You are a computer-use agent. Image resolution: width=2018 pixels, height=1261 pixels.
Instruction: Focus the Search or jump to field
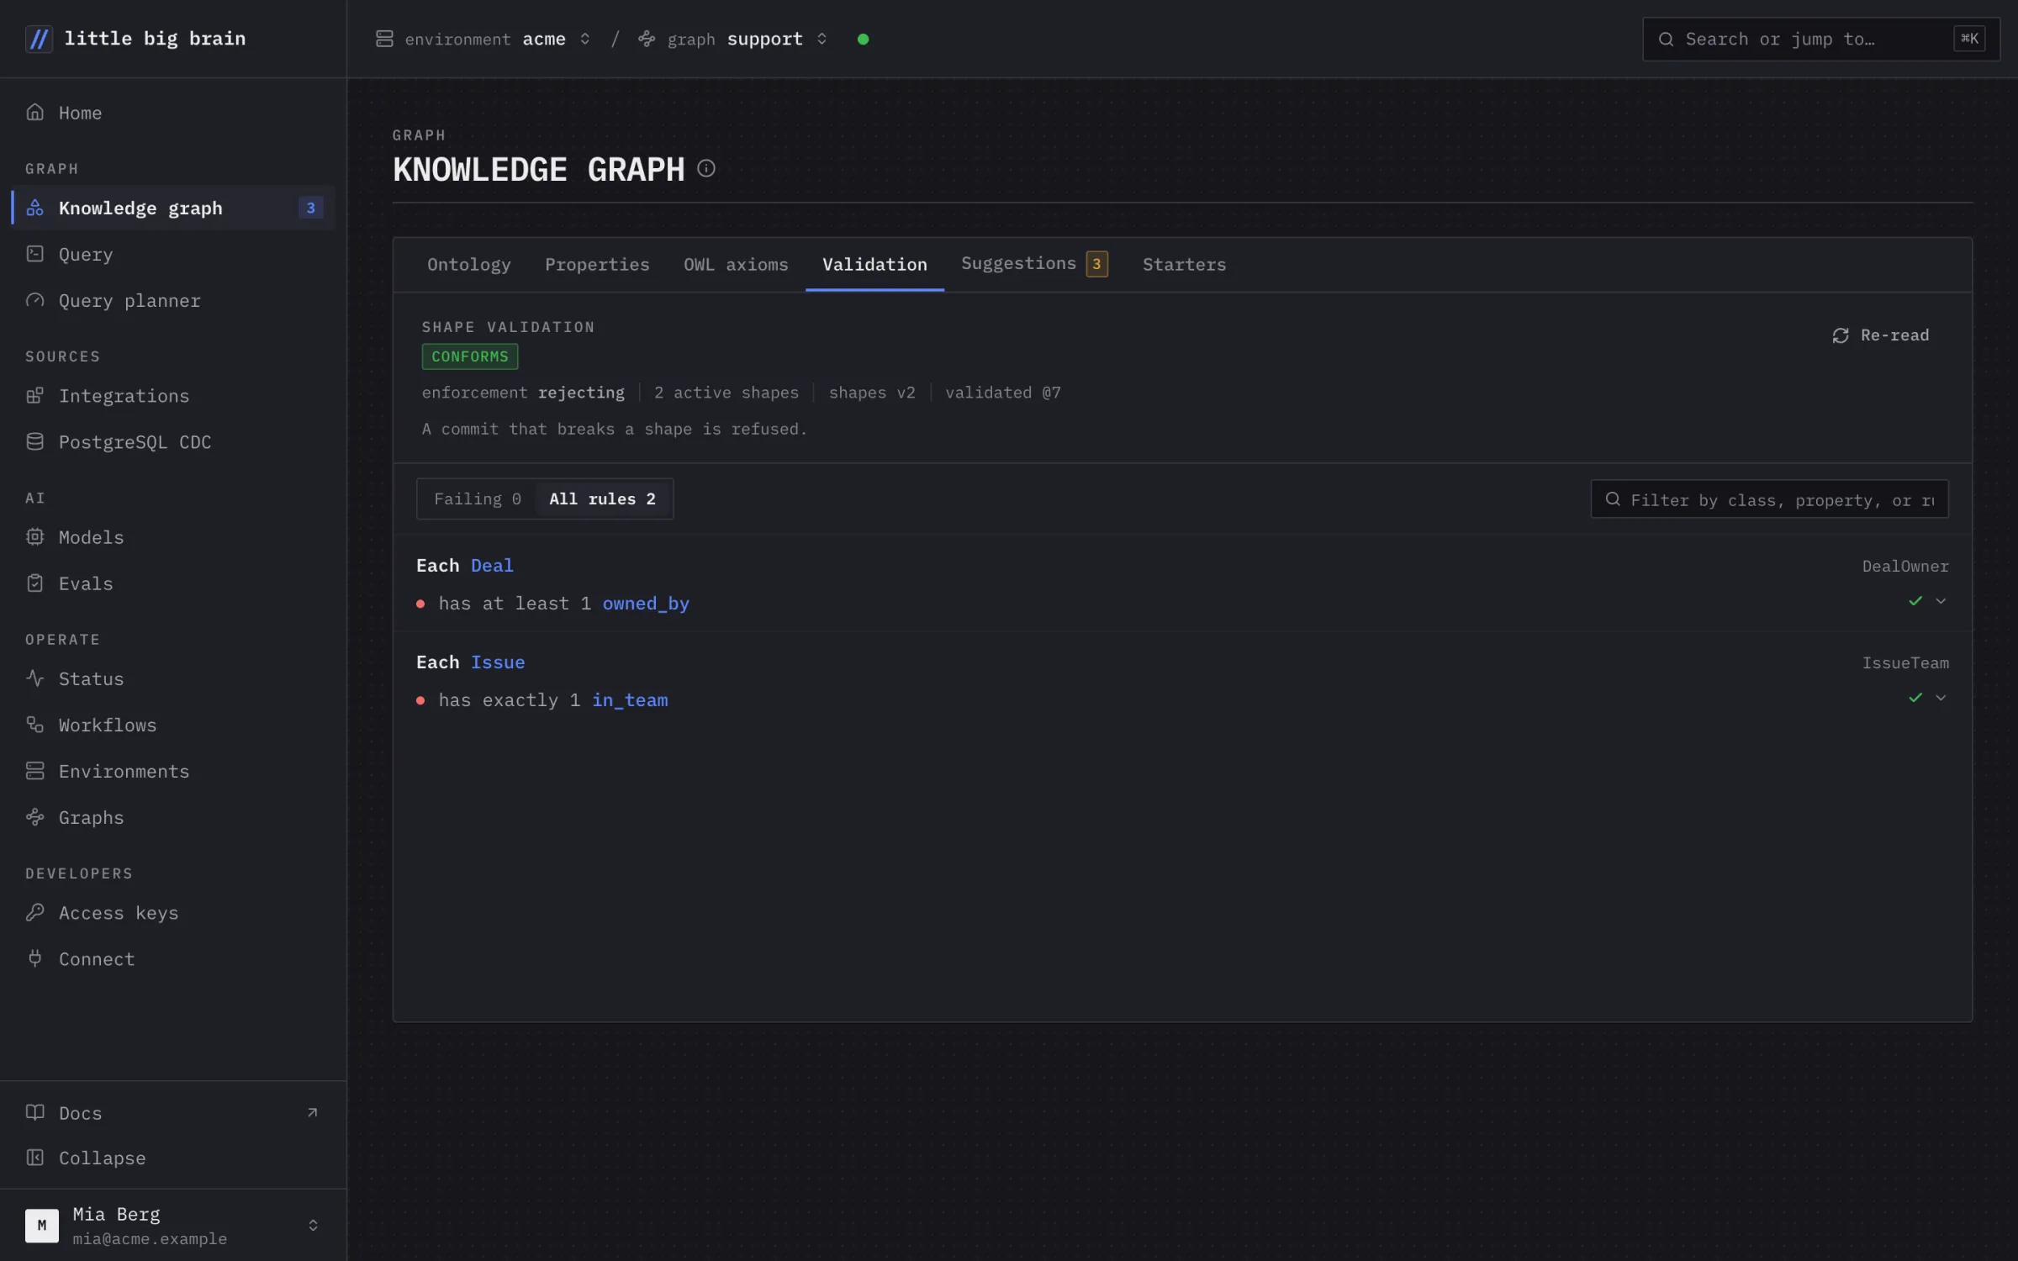(x=1821, y=39)
